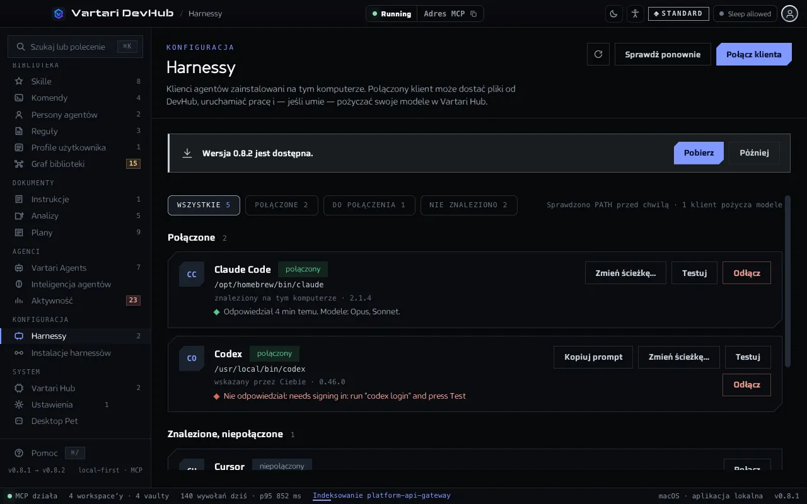Click the Aktywność chart icon
Viewport: 807px width, 504px height.
tap(19, 301)
